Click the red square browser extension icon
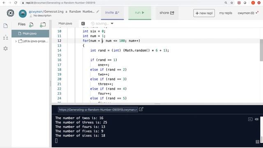This screenshot has width=263, height=148. 239,3
